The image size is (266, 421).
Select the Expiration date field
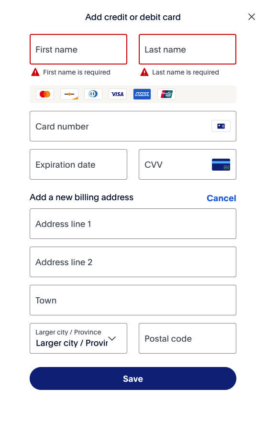78,164
